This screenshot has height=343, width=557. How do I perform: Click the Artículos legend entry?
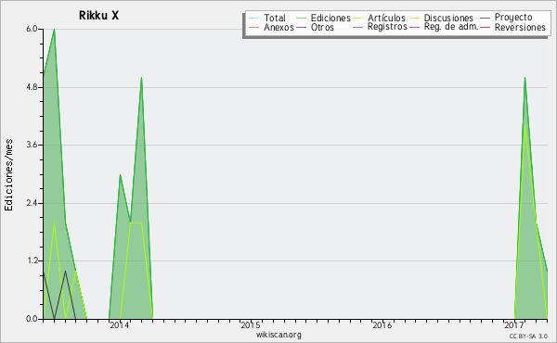point(379,18)
